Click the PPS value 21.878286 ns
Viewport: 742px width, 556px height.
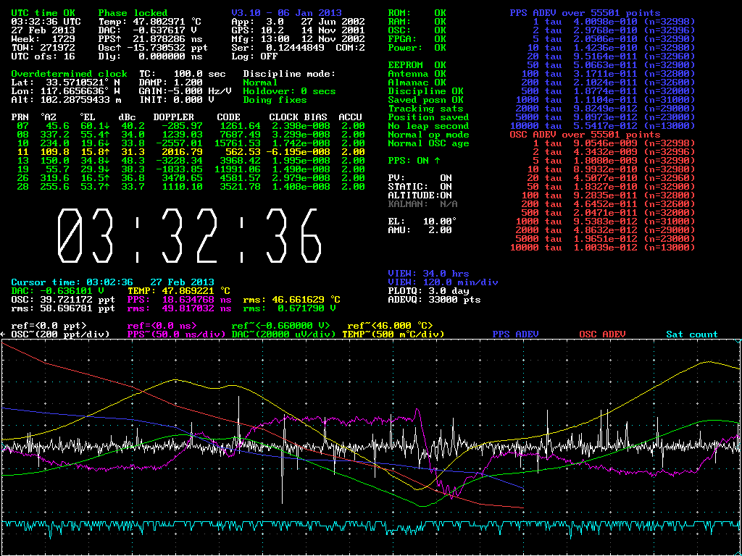point(167,39)
